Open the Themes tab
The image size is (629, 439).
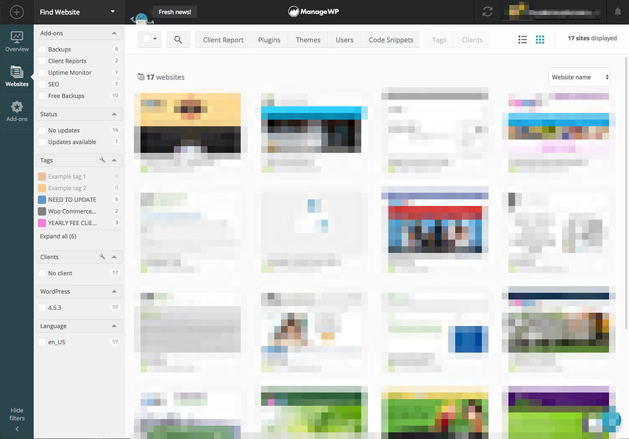coord(308,40)
